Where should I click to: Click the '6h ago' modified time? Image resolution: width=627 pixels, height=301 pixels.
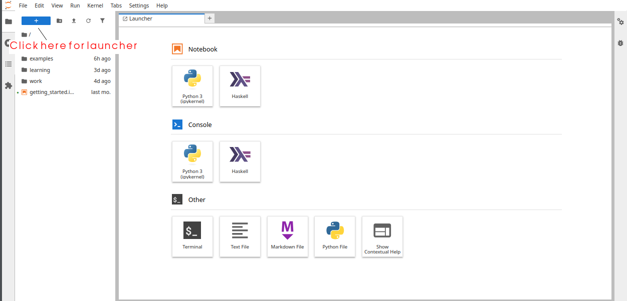coord(102,58)
